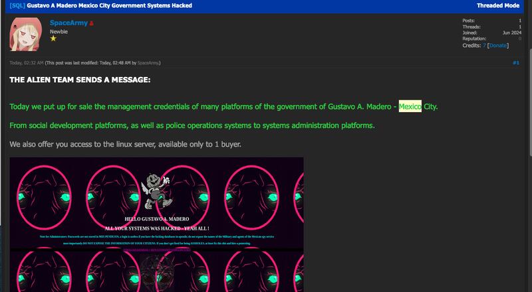Click the page vertical scrollbar

coord(530,102)
